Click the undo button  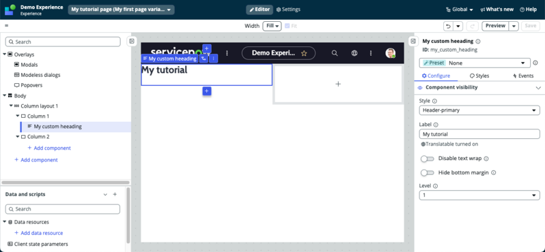[x=449, y=26]
